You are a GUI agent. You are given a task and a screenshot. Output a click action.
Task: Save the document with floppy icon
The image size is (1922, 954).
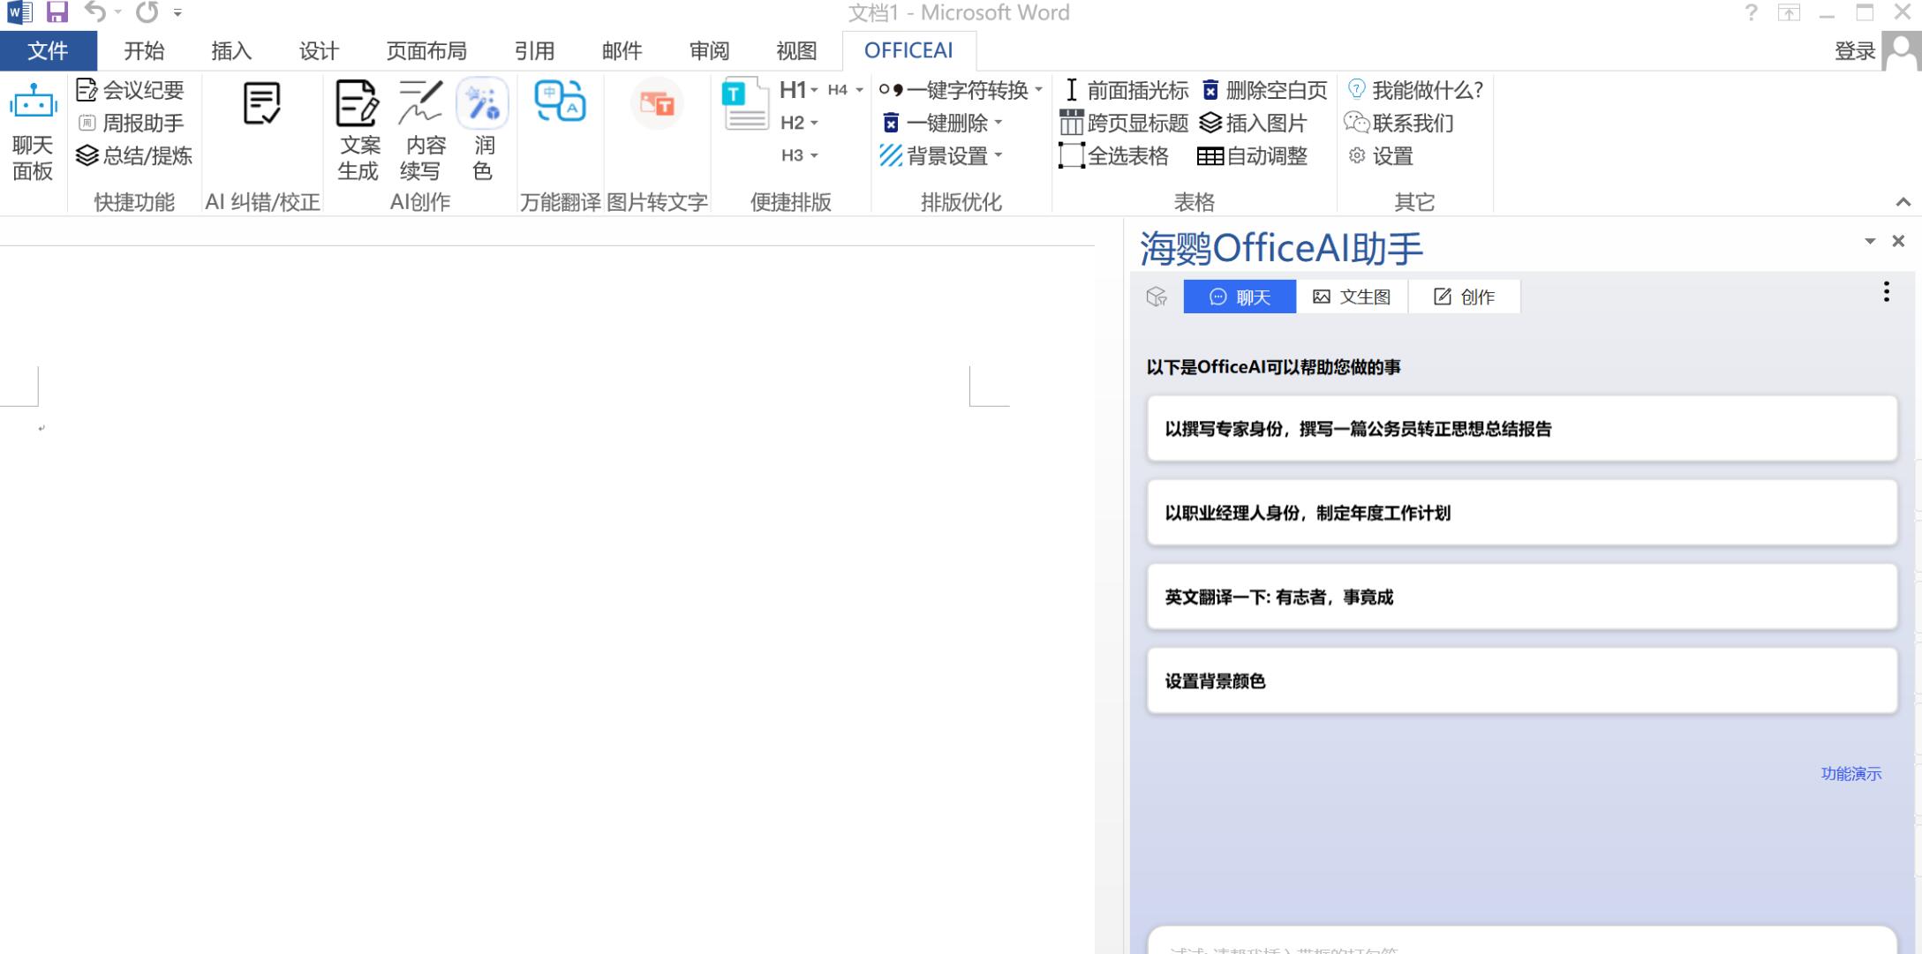[57, 12]
